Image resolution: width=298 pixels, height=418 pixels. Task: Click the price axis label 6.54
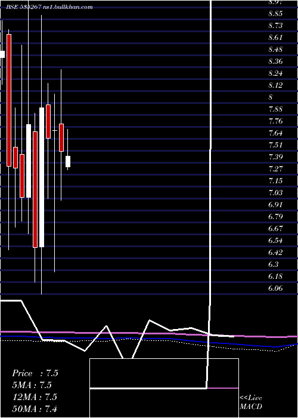pos(275,241)
